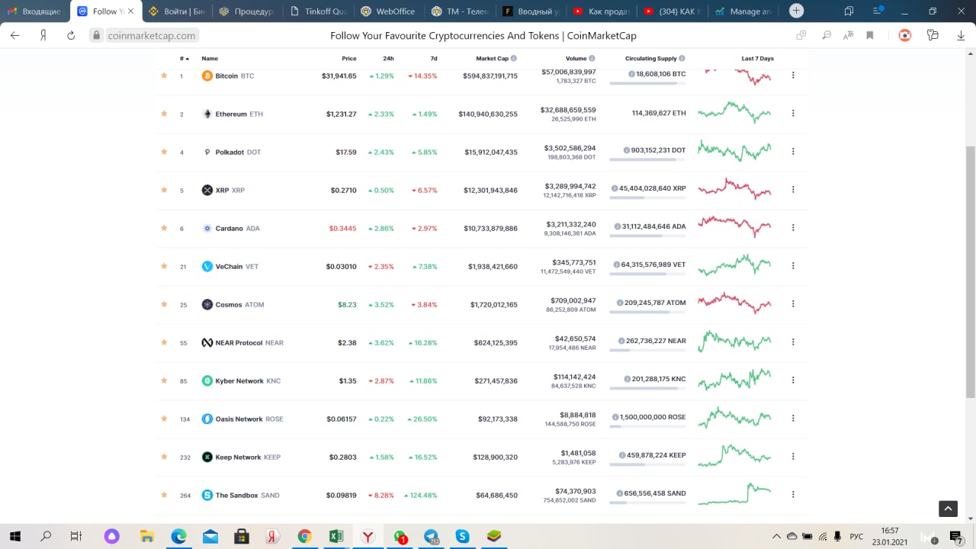
Task: Toggle the Cardano watchlist star
Action: (164, 228)
